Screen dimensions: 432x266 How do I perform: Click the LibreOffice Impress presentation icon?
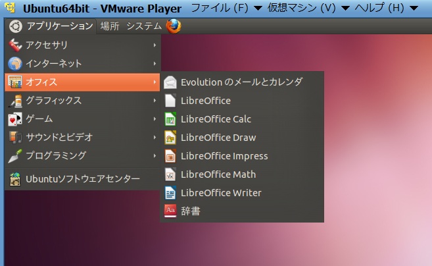coord(170,156)
